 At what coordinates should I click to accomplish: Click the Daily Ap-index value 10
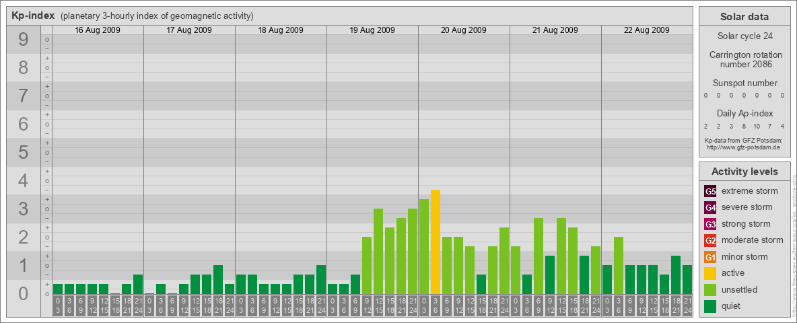757,126
